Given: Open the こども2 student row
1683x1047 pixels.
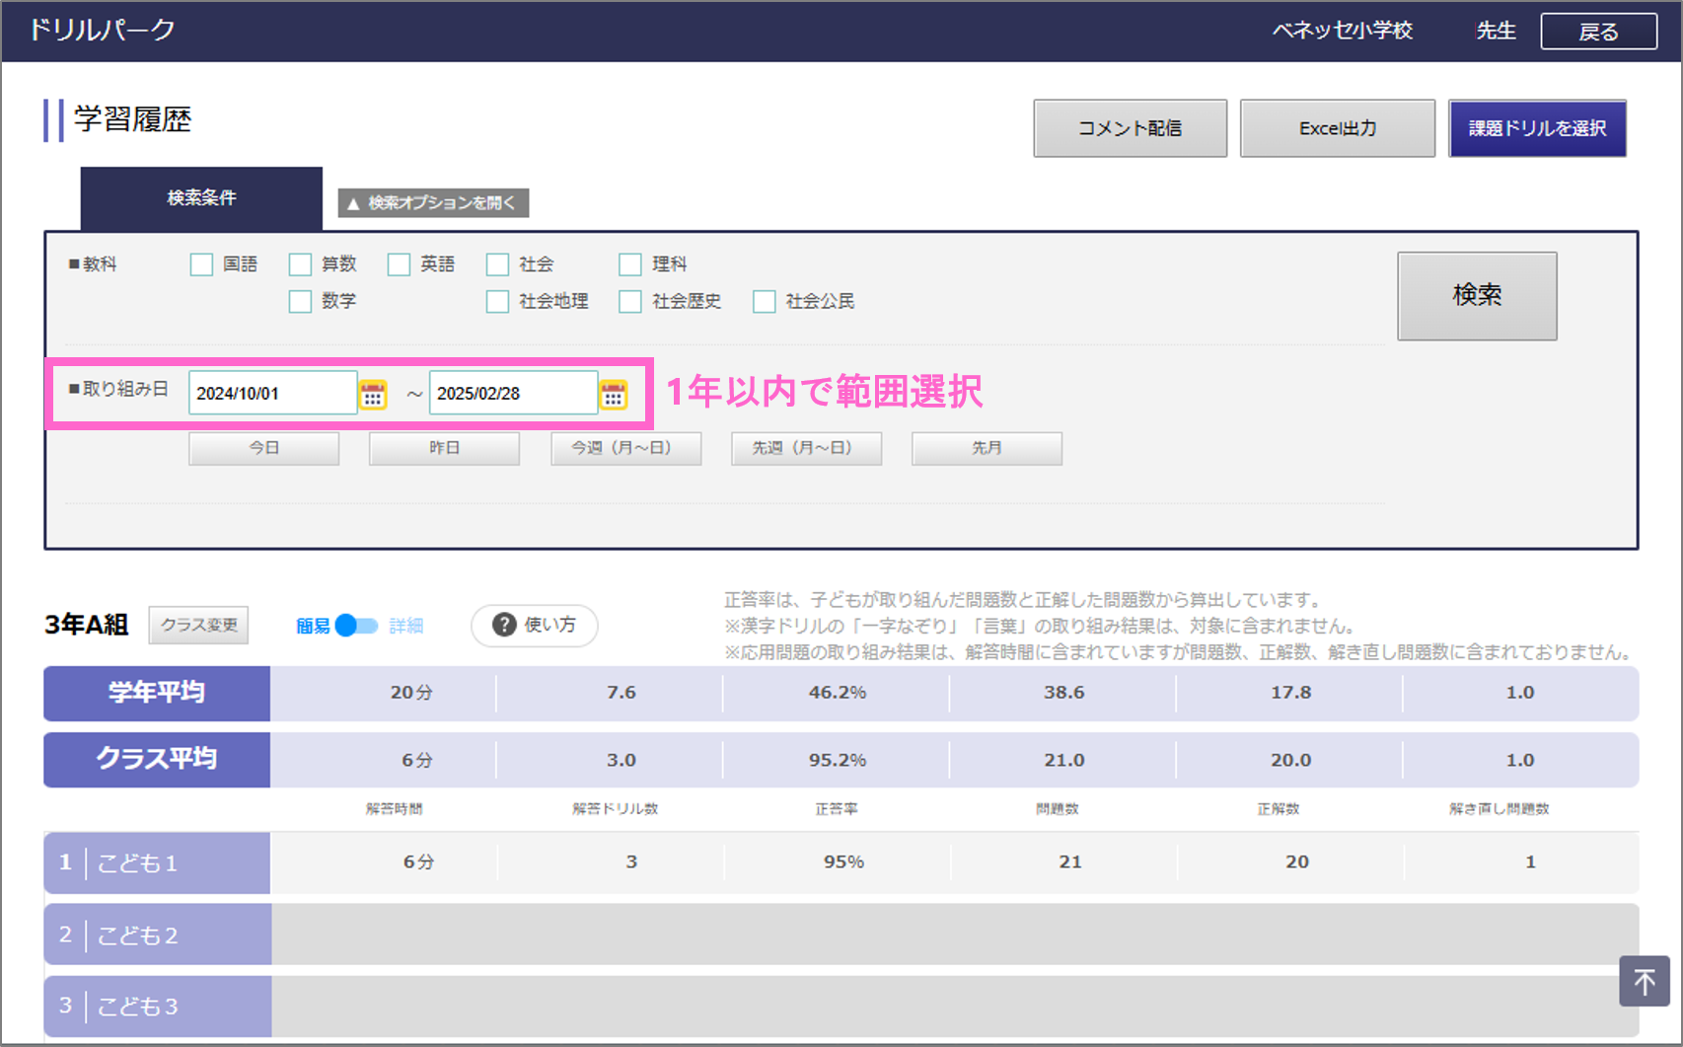Looking at the screenshot, I should click(x=841, y=935).
